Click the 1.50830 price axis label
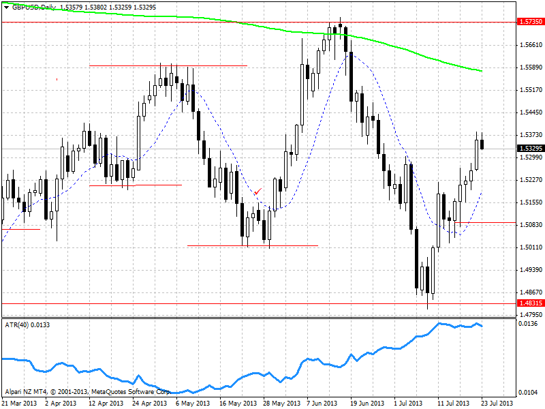Image resolution: width=545 pixels, height=409 pixels. coord(531,225)
